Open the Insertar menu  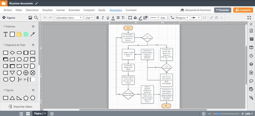(61, 10)
